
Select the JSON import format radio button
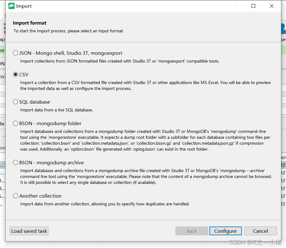click(16, 53)
